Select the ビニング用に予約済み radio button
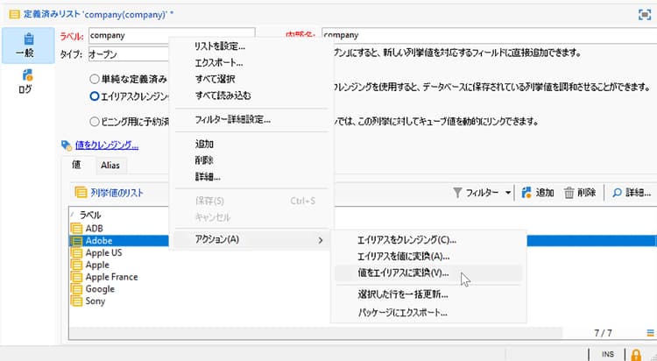Viewport: 657px width, 361px height. [95, 122]
